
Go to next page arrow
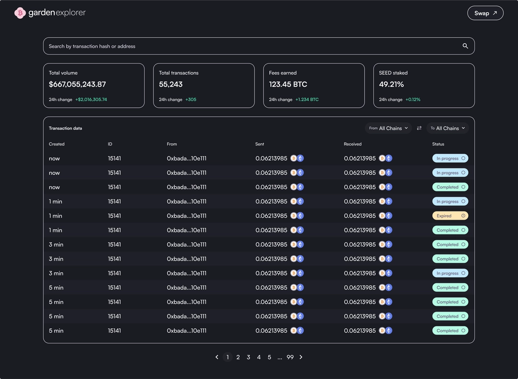click(x=301, y=357)
